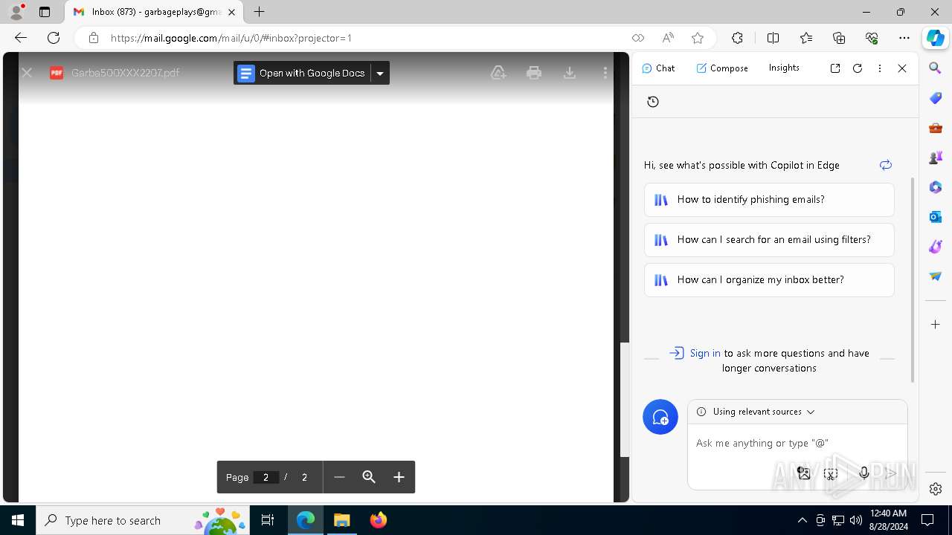Screen dimensions: 952x535
Task: Toggle the Copilot button in Edge toolbar
Action: coord(935,38)
